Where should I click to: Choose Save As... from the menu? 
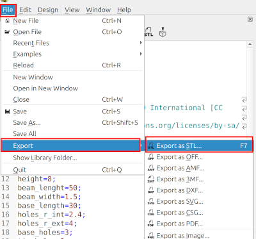point(72,122)
